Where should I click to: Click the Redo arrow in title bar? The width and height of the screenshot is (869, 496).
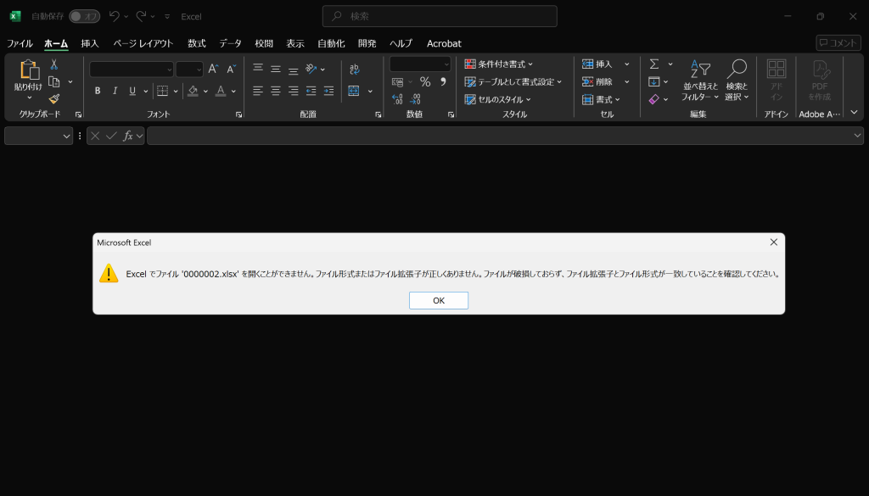[142, 16]
